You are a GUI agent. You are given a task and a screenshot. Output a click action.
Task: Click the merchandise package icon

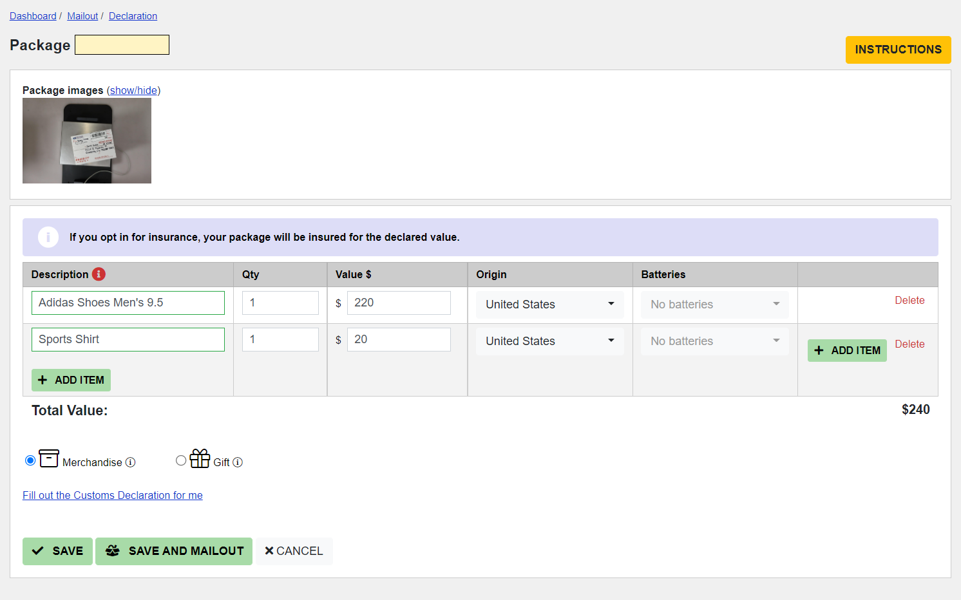(x=49, y=459)
